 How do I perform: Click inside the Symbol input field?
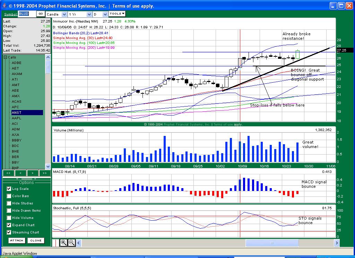(27, 14)
